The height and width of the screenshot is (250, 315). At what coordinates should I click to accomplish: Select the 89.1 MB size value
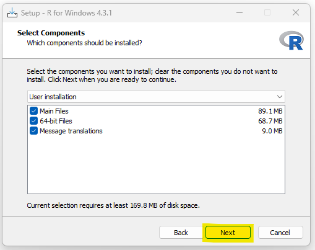[270, 111]
